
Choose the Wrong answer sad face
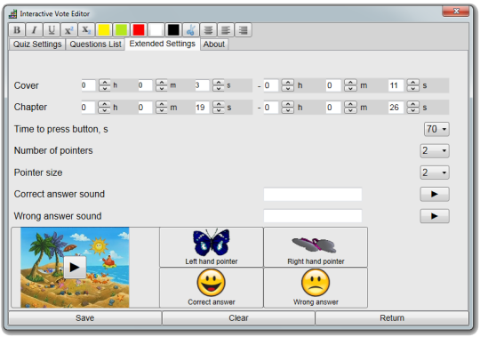pos(316,288)
